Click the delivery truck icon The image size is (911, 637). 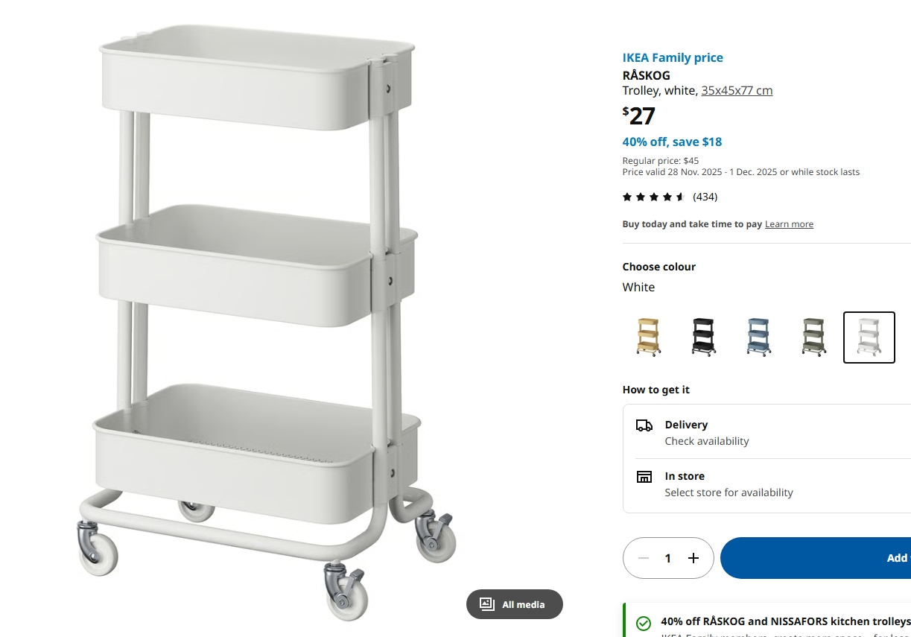pos(644,425)
